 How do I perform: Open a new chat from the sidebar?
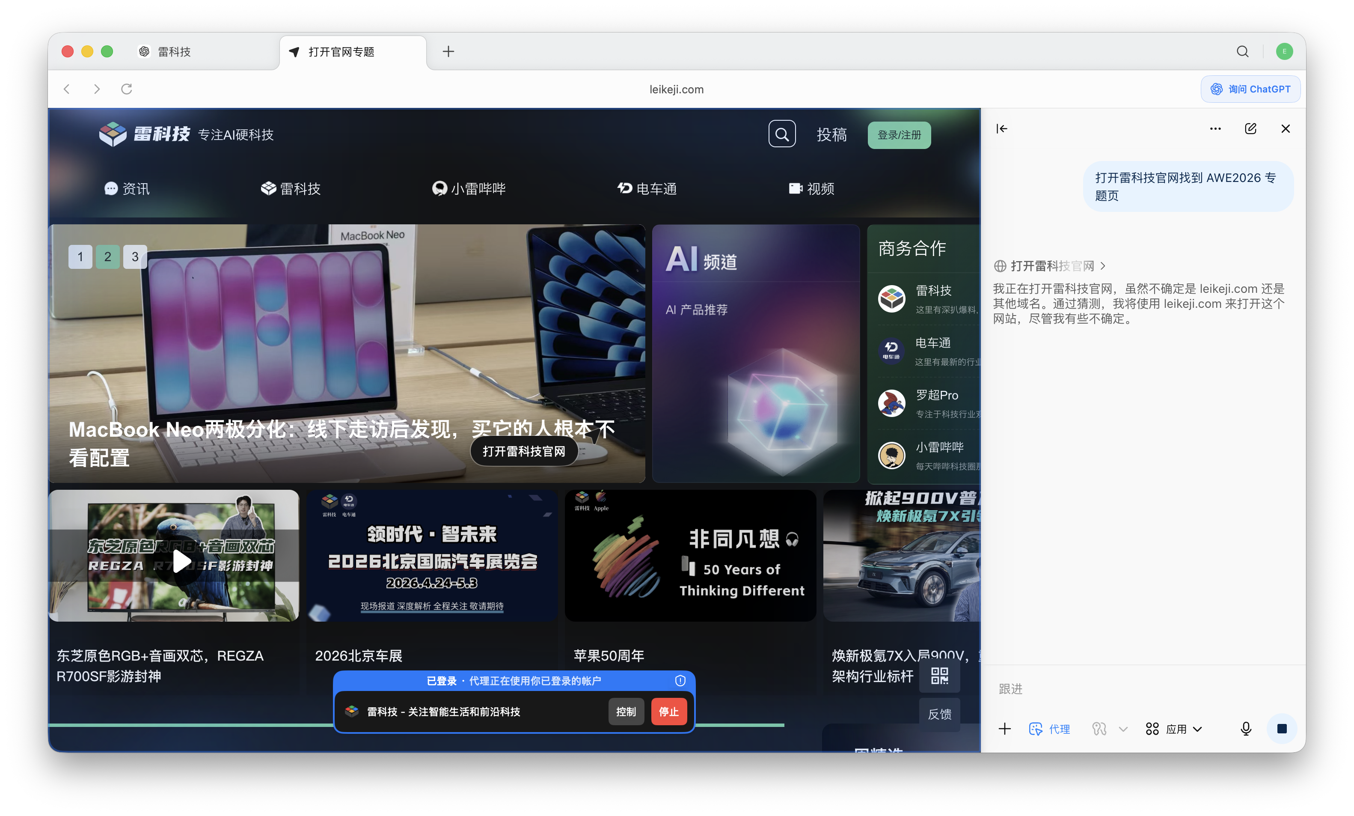1251,128
